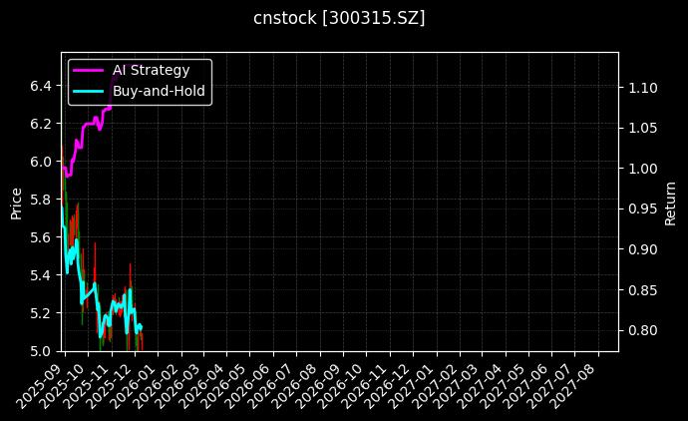
Task: Click the 5.2 price tick label
Action: click(40, 313)
